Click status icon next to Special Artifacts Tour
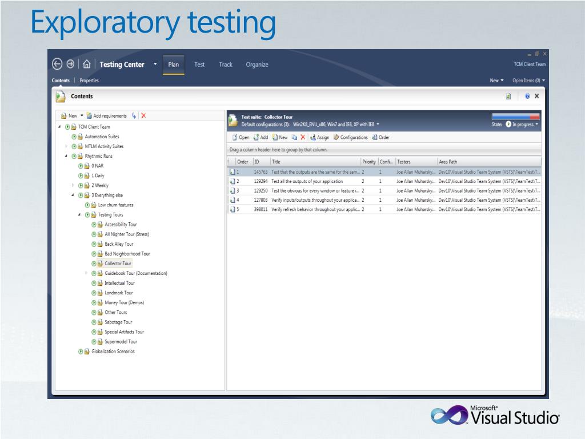Image resolution: width=585 pixels, height=439 pixels. point(94,332)
